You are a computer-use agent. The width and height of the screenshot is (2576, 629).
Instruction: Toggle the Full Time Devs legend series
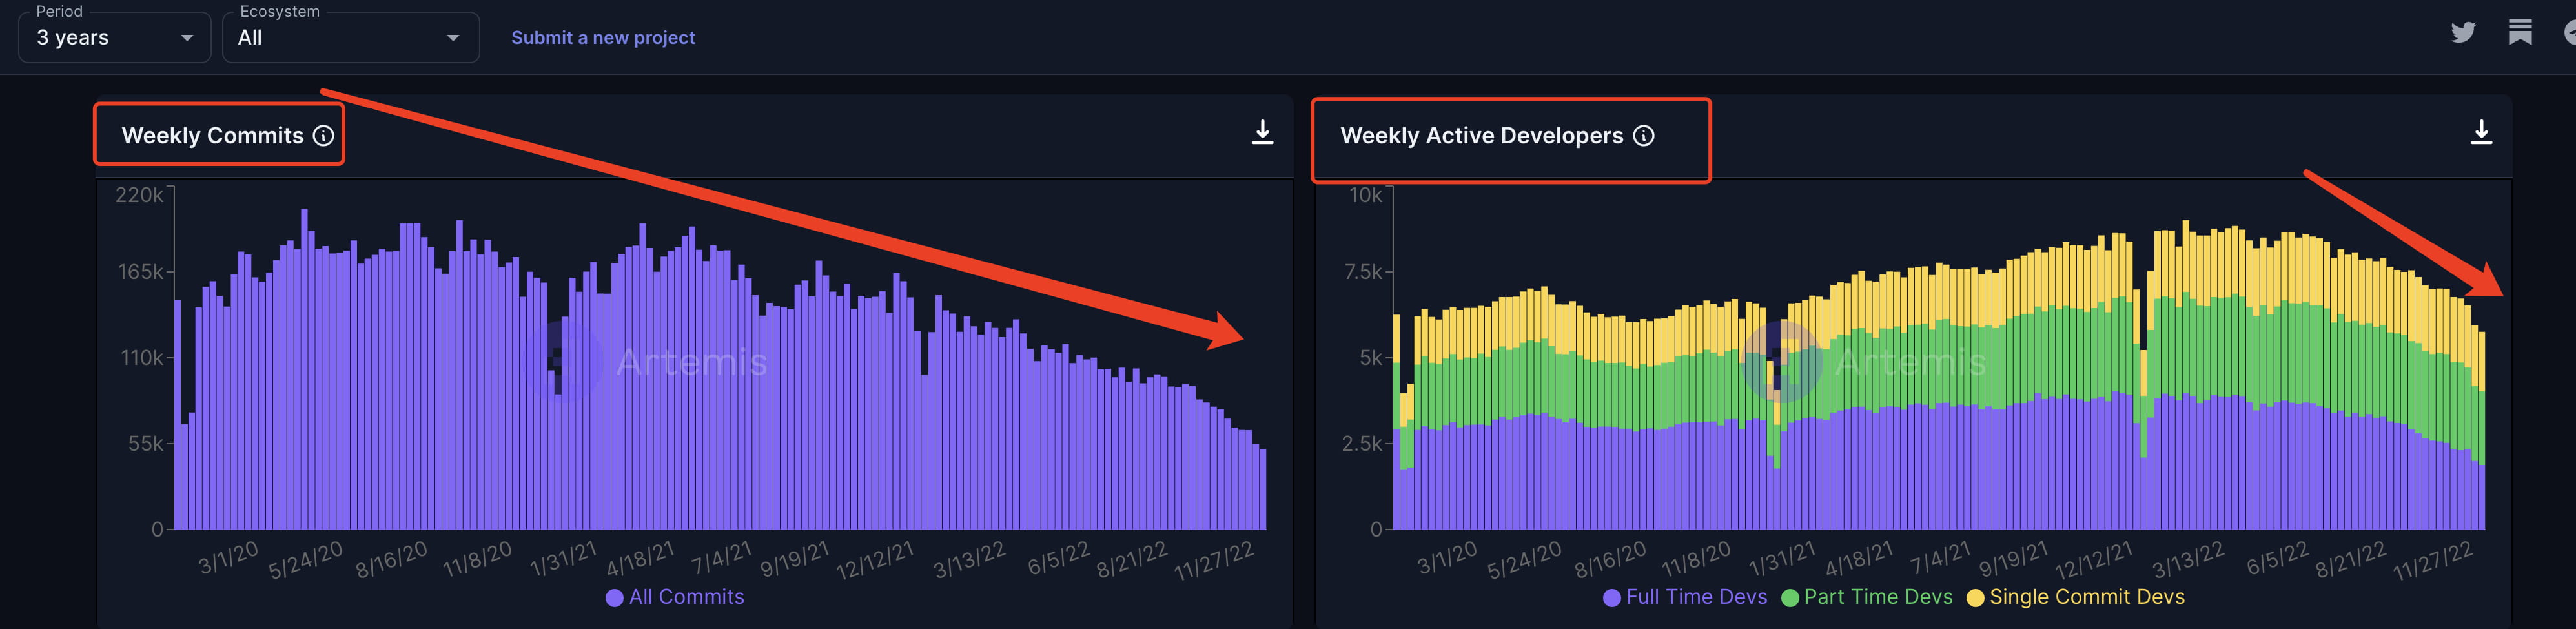point(1685,597)
